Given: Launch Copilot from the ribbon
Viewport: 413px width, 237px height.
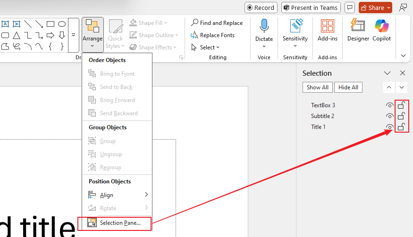Looking at the screenshot, I should [382, 31].
